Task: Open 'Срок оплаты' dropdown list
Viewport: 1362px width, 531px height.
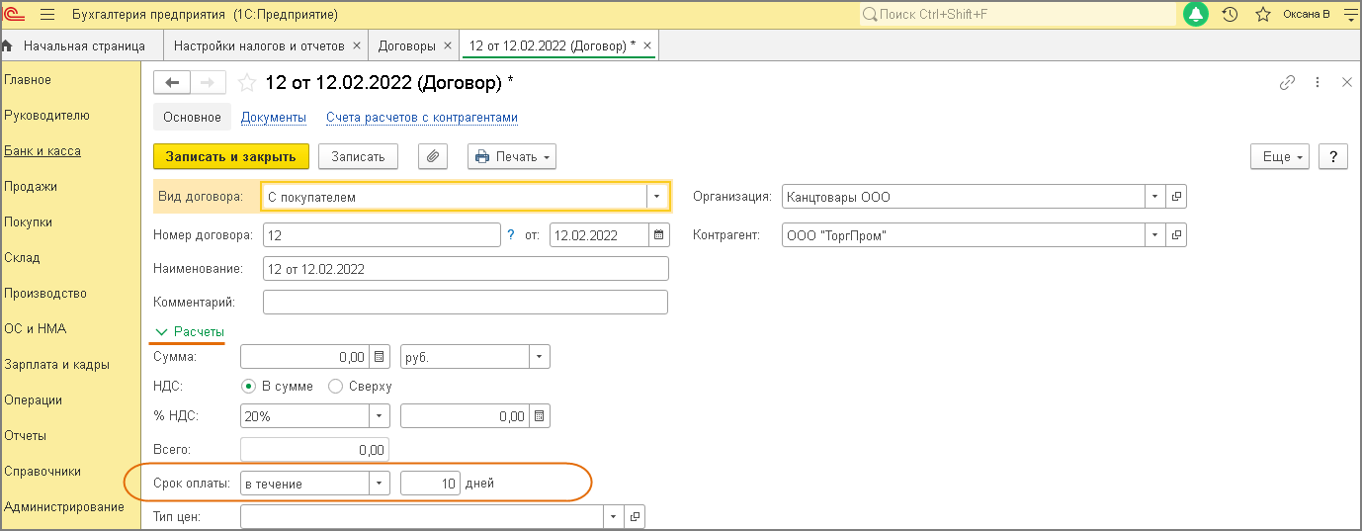Action: tap(380, 484)
